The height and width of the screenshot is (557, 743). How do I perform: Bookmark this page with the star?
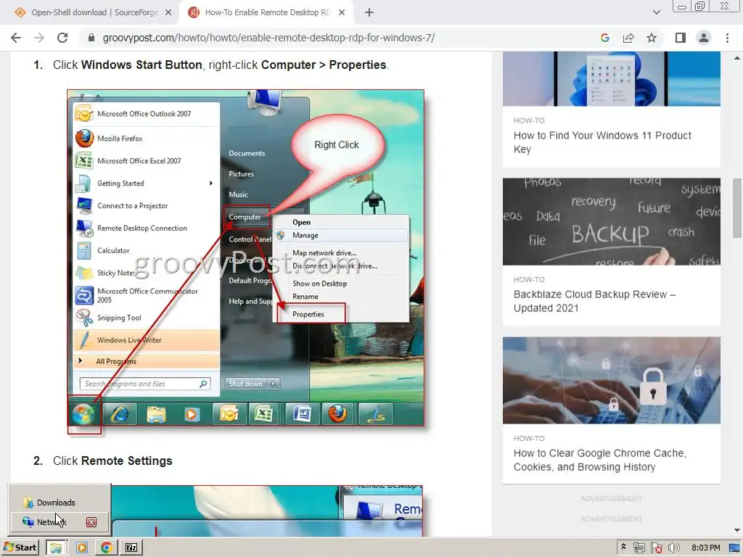(652, 38)
